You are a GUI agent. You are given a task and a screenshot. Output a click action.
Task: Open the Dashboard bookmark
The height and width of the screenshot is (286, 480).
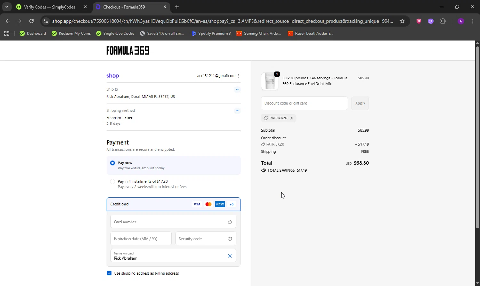33,33
